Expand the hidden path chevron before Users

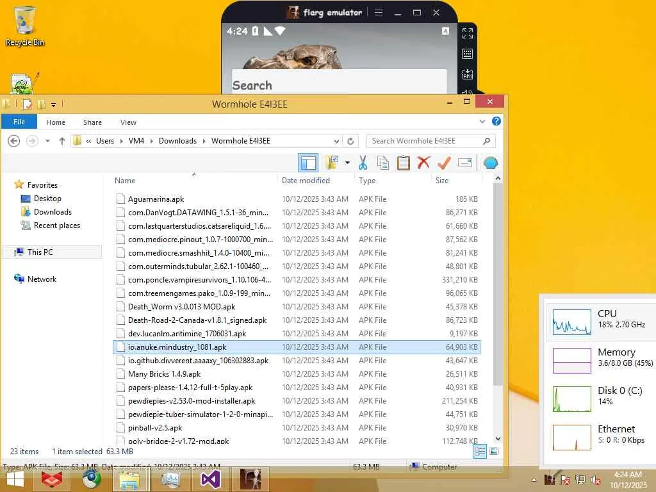tap(88, 141)
